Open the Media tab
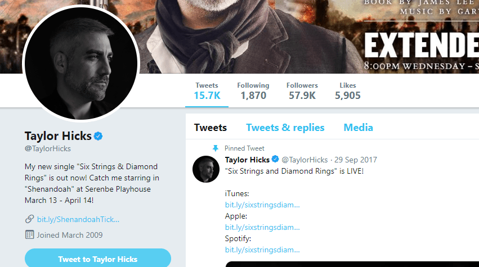Screen dimensions: 479x267 (x=358, y=128)
